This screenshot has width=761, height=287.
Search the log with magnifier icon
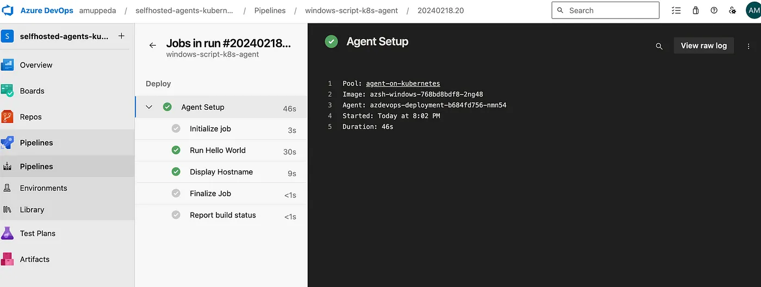[659, 46]
